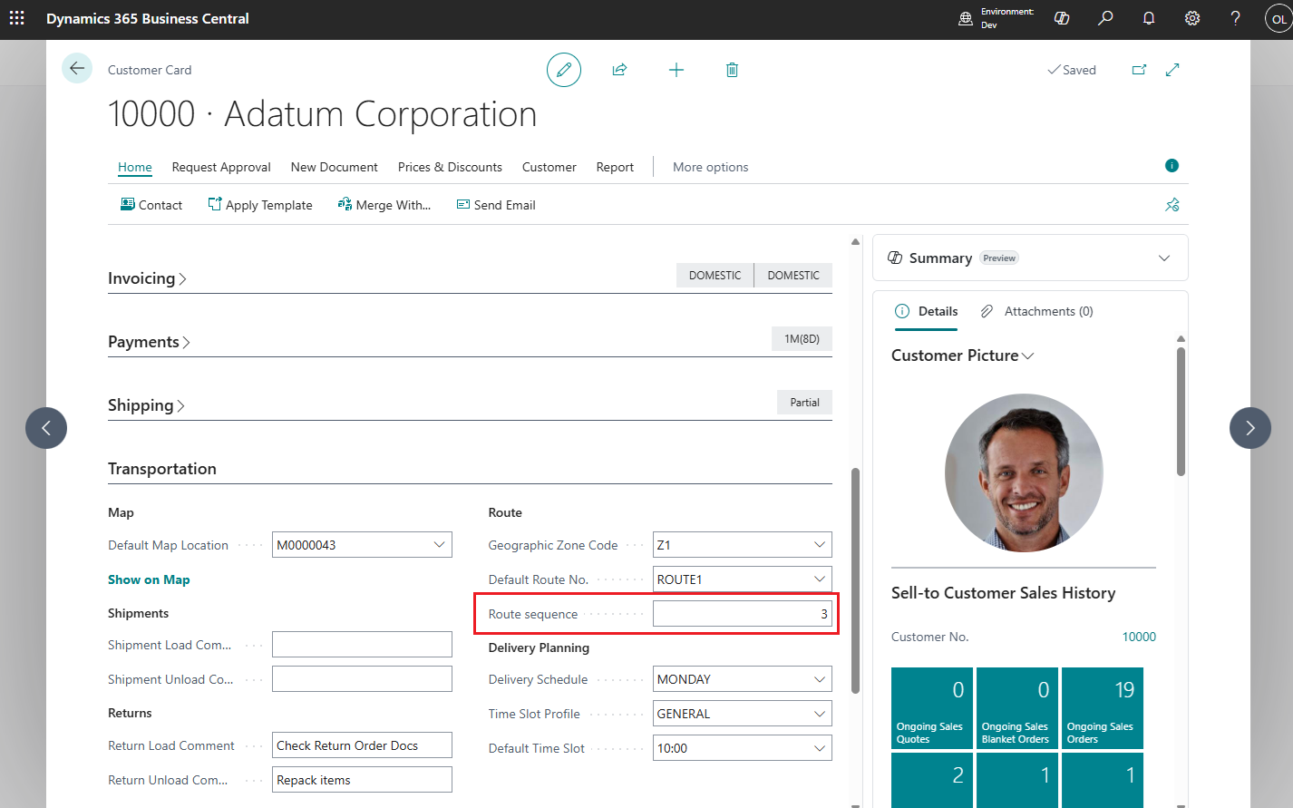The height and width of the screenshot is (808, 1293).
Task: Click the Send Email action
Action: point(496,205)
